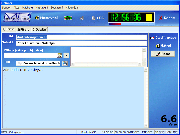The image size is (180, 135).
Task: Click message body scrollbar down arrow
Action: point(146,126)
